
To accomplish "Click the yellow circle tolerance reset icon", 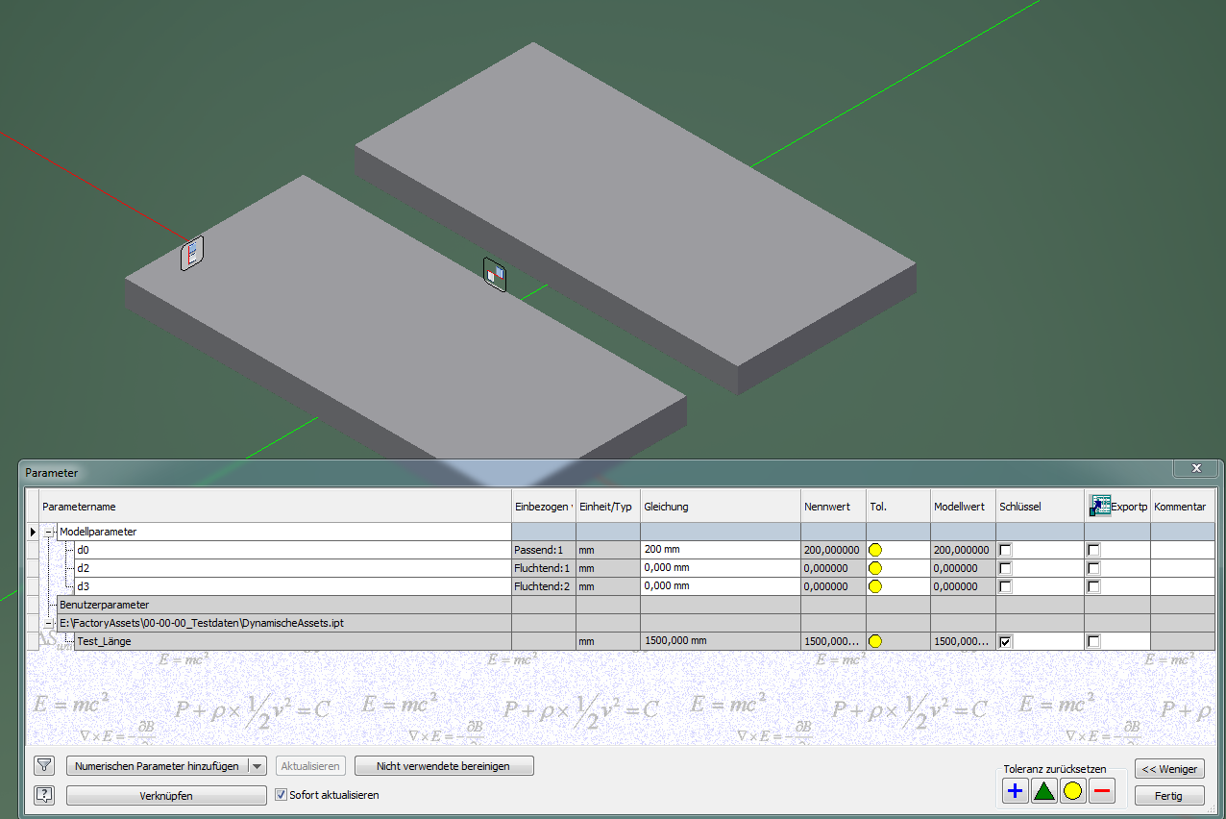I will coord(1072,790).
